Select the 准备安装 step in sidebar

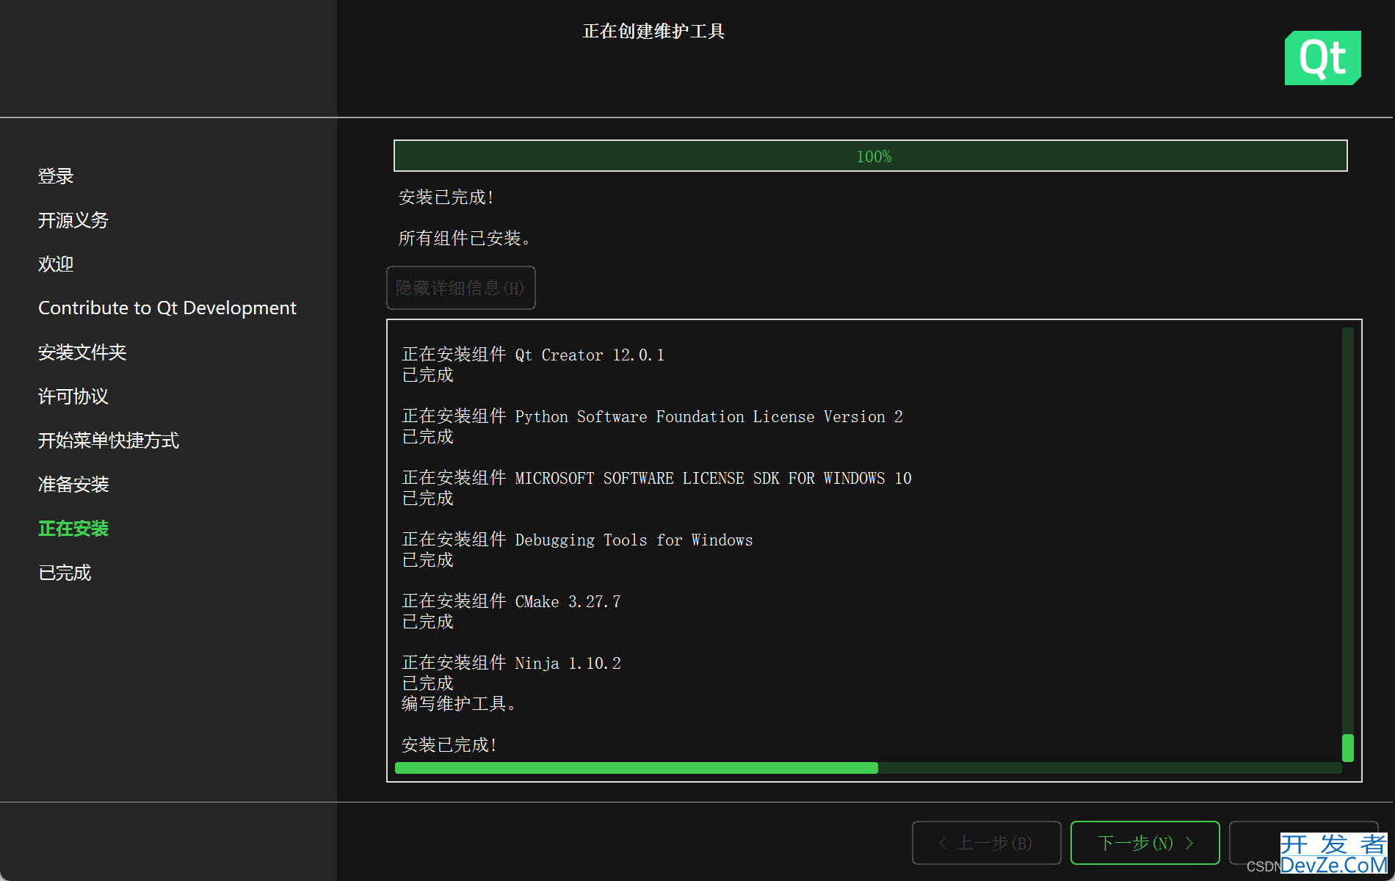click(73, 485)
